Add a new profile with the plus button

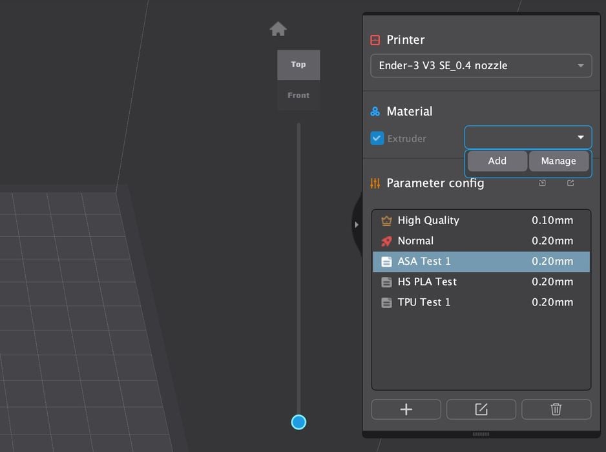[406, 409]
